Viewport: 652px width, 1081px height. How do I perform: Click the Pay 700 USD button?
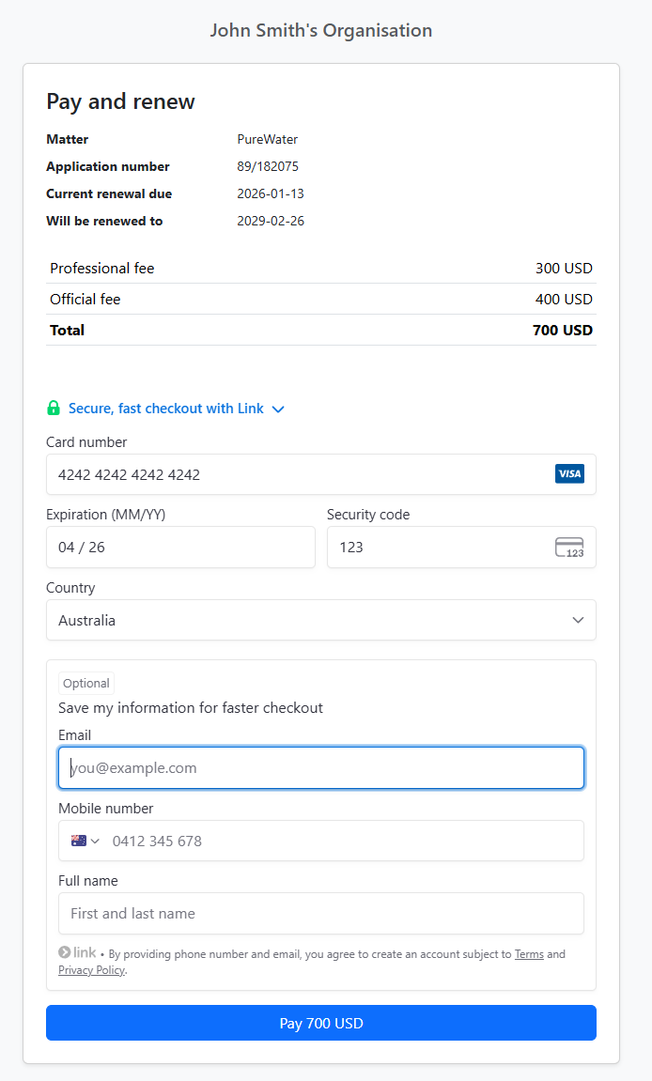tap(320, 1023)
